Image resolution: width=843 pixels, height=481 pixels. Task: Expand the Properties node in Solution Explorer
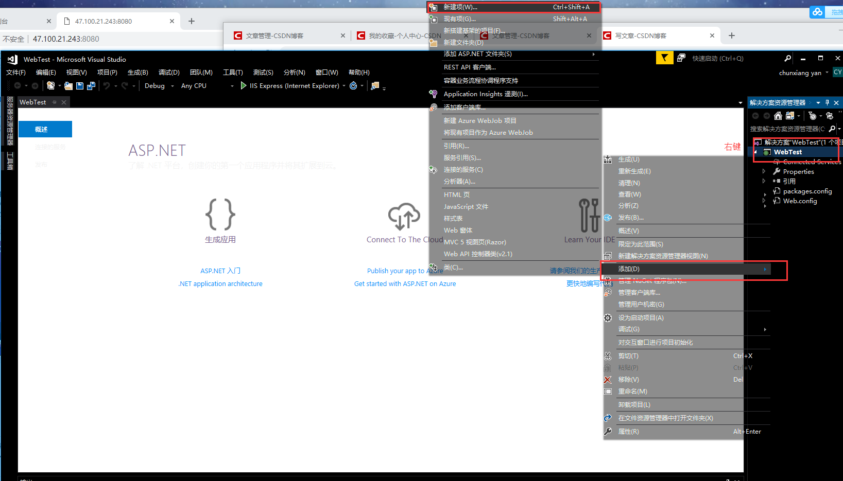764,171
